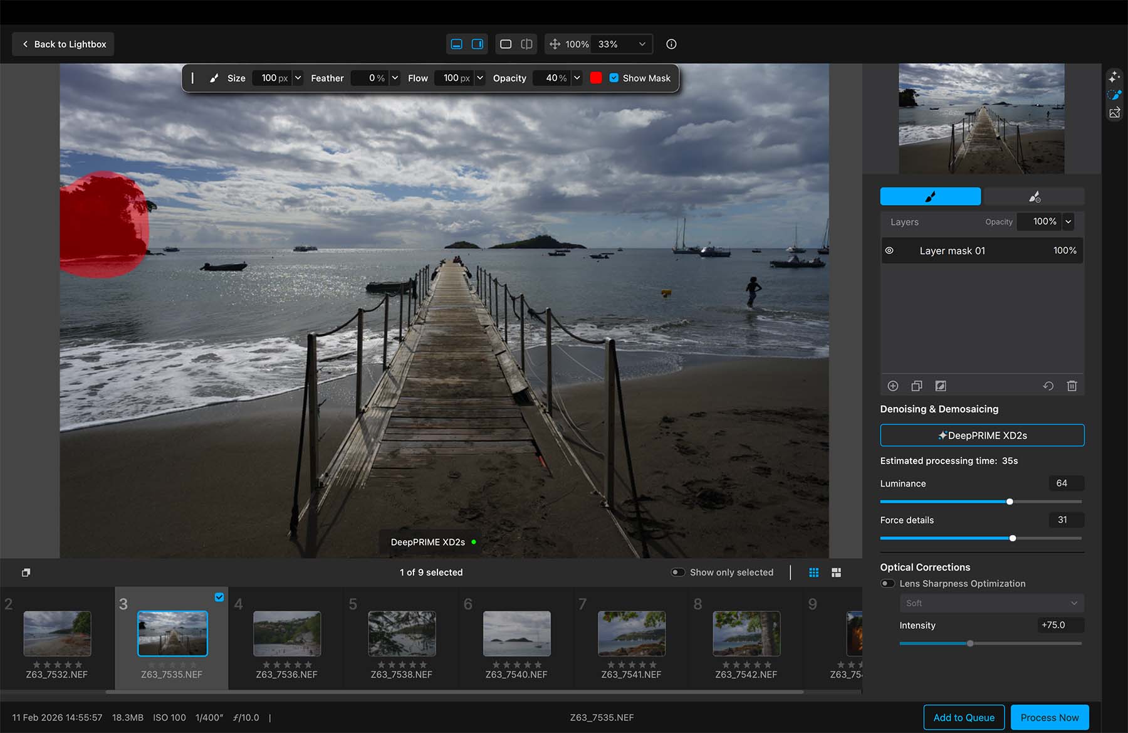
Task: Hide Layer mask 01 visibility
Action: (x=889, y=251)
